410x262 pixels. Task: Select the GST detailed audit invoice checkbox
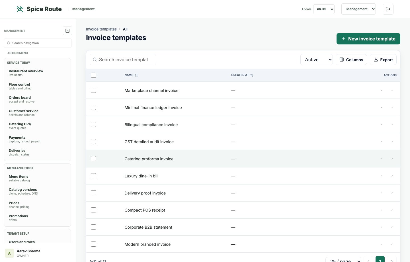93,142
